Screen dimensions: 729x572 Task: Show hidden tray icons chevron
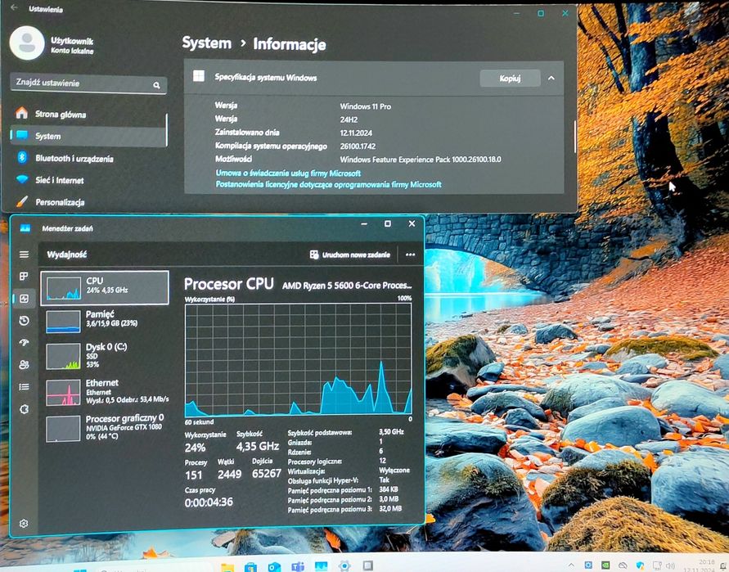tap(571, 565)
